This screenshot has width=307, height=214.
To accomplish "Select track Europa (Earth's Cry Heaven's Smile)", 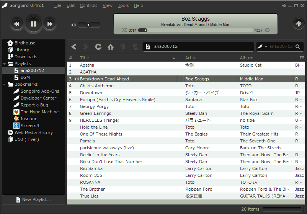I will 186,100.
